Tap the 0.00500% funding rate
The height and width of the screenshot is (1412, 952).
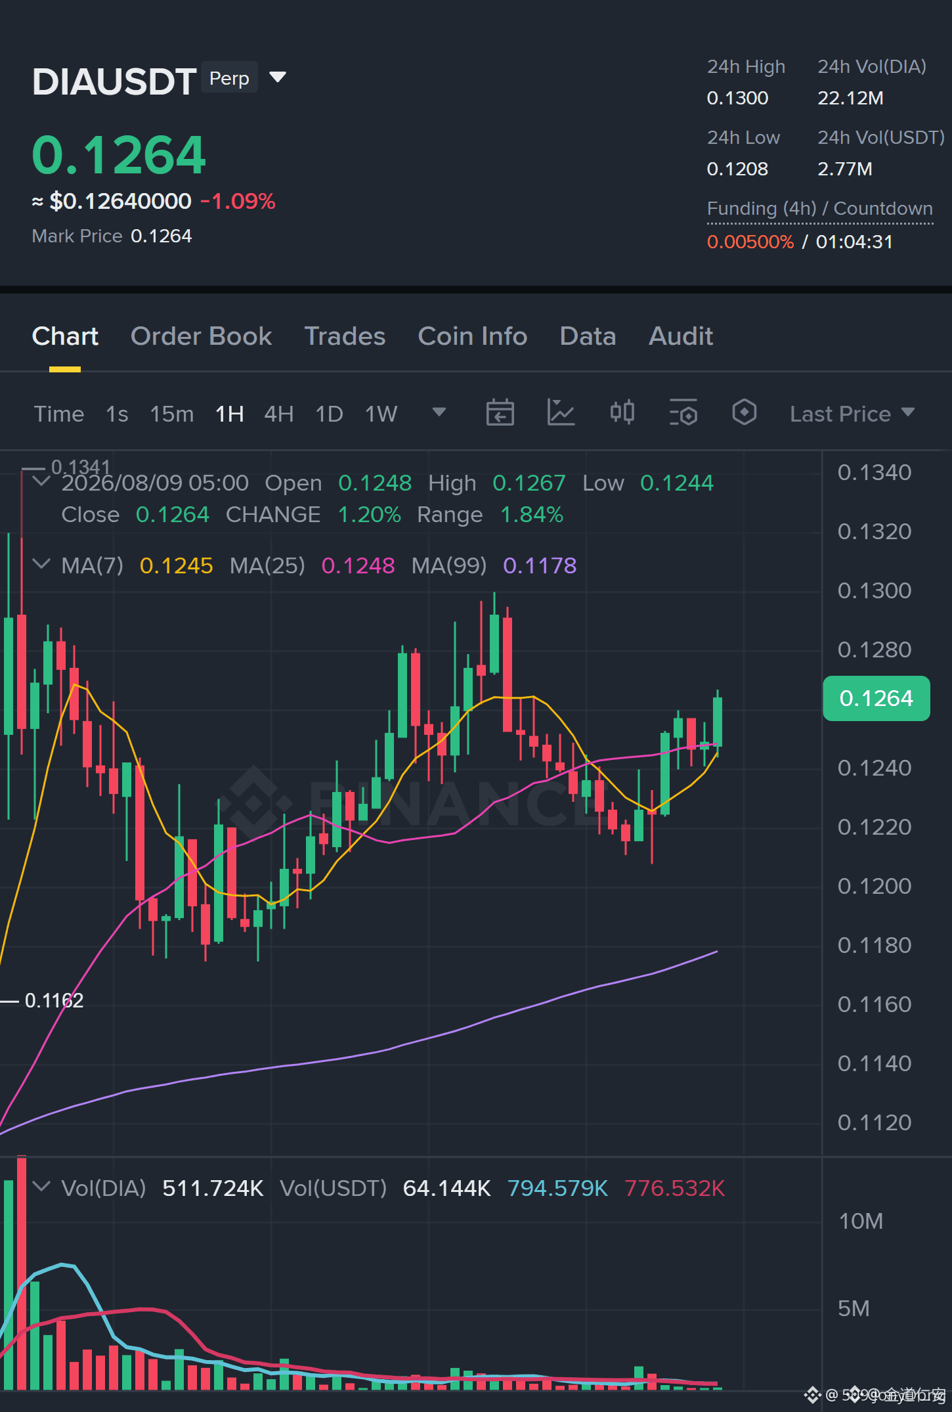tap(750, 242)
